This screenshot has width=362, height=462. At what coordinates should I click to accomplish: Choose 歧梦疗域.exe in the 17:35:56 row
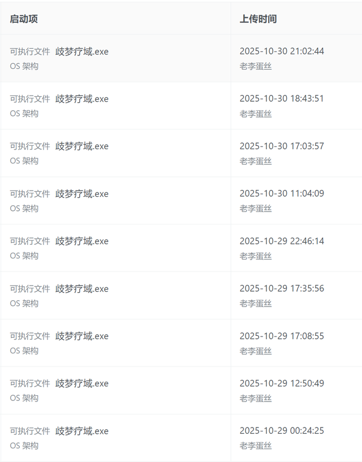[x=82, y=289]
